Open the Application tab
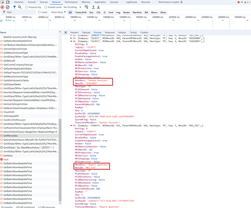 tap(100, 2)
